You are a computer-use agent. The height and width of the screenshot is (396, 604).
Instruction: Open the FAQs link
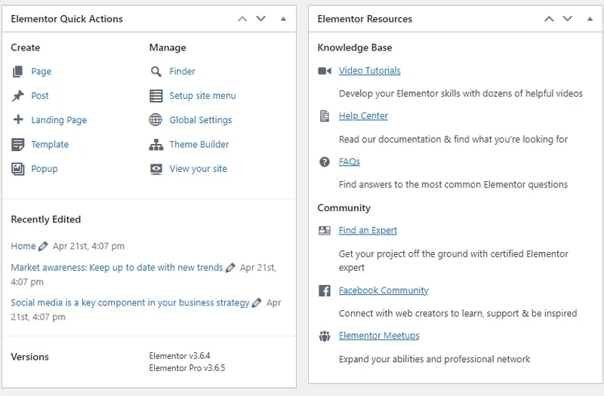point(350,161)
